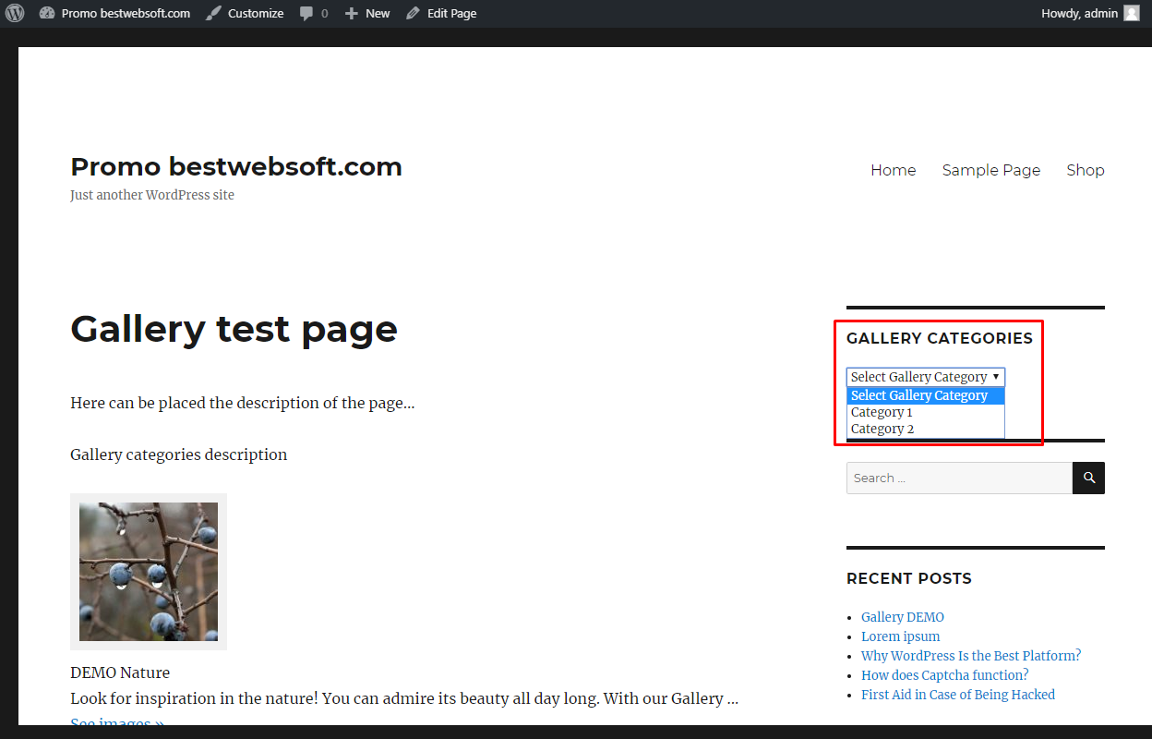Viewport: 1152px width, 739px height.
Task: Click the Gallery categories description text
Action: click(x=179, y=454)
